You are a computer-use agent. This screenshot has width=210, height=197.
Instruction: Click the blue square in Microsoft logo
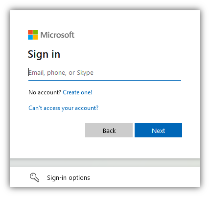[30, 37]
